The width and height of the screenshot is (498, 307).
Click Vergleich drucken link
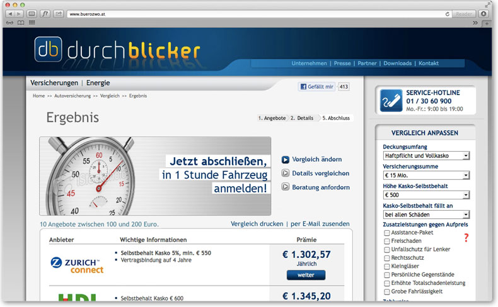point(257,224)
